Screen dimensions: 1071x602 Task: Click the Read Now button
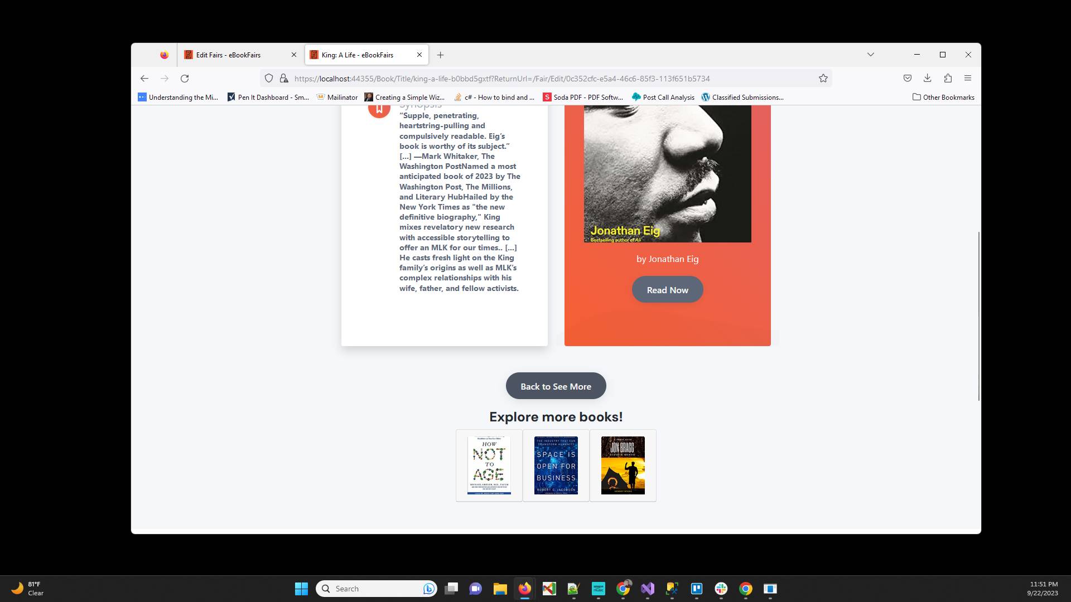click(x=667, y=289)
